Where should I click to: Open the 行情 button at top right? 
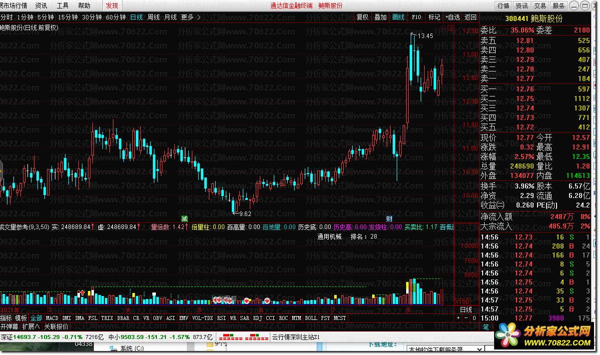(x=503, y=5)
